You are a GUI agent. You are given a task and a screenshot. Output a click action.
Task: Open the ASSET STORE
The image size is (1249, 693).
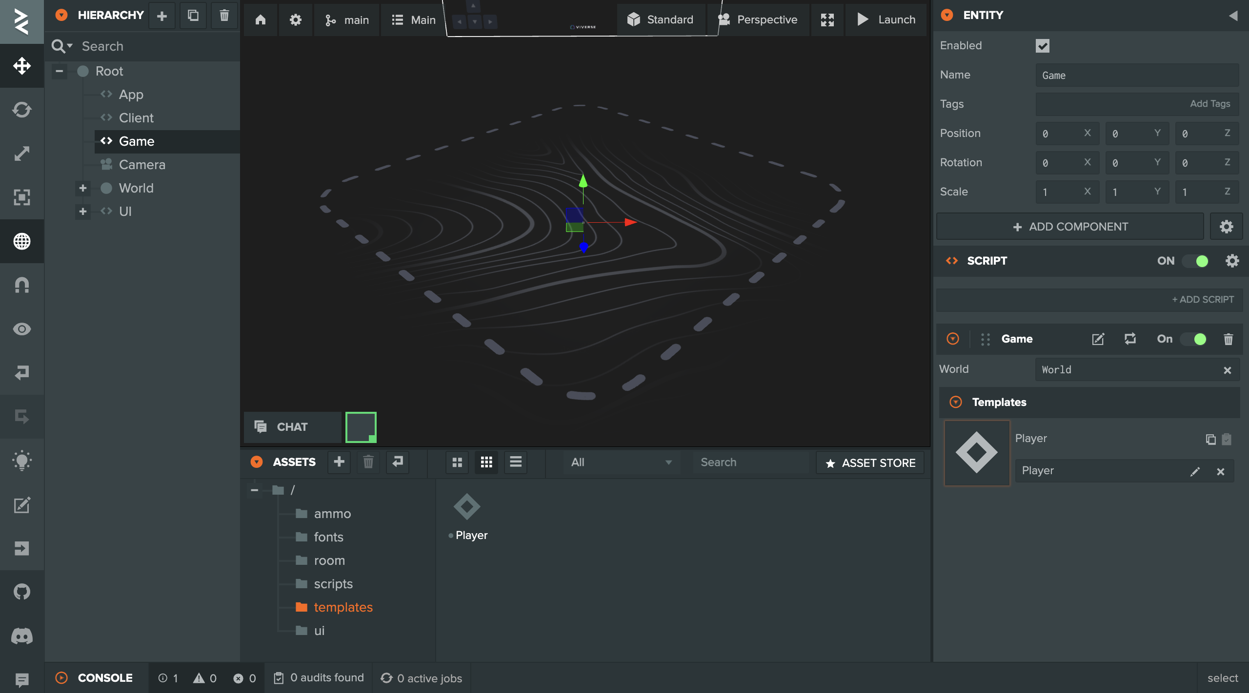click(870, 463)
